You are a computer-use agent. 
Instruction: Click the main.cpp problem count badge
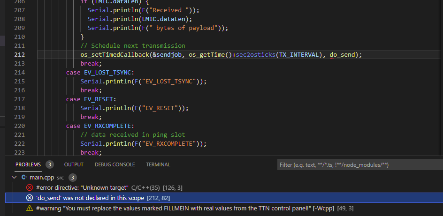(72, 178)
